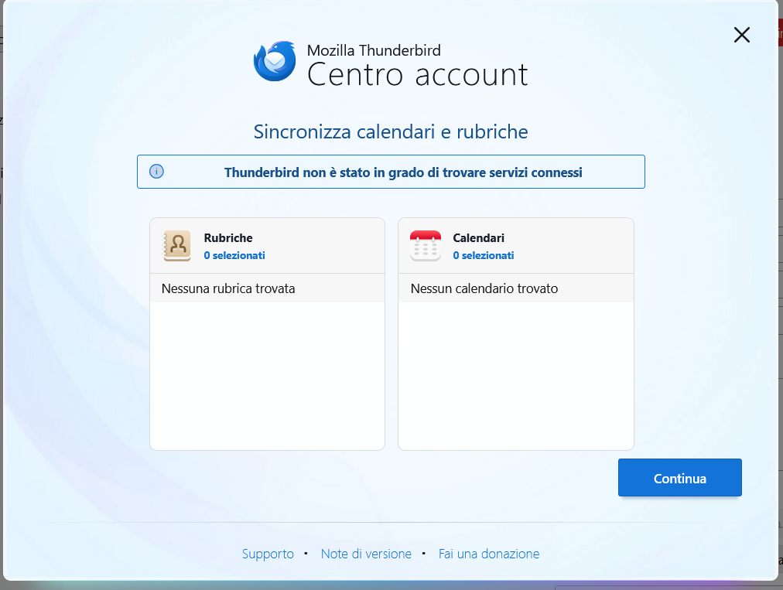Click the "Thunderbird non è stato in grado" message
783x590 pixels.
pos(403,172)
